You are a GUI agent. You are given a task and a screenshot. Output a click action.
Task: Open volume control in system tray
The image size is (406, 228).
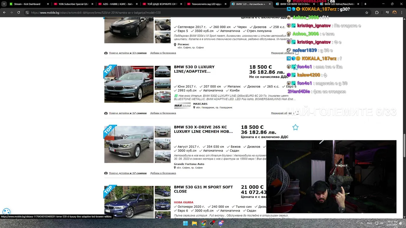(x=382, y=223)
